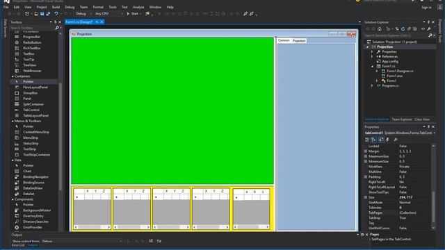Click the Preview Selected Items eye icon
445x250 pixels.
coord(423,29)
